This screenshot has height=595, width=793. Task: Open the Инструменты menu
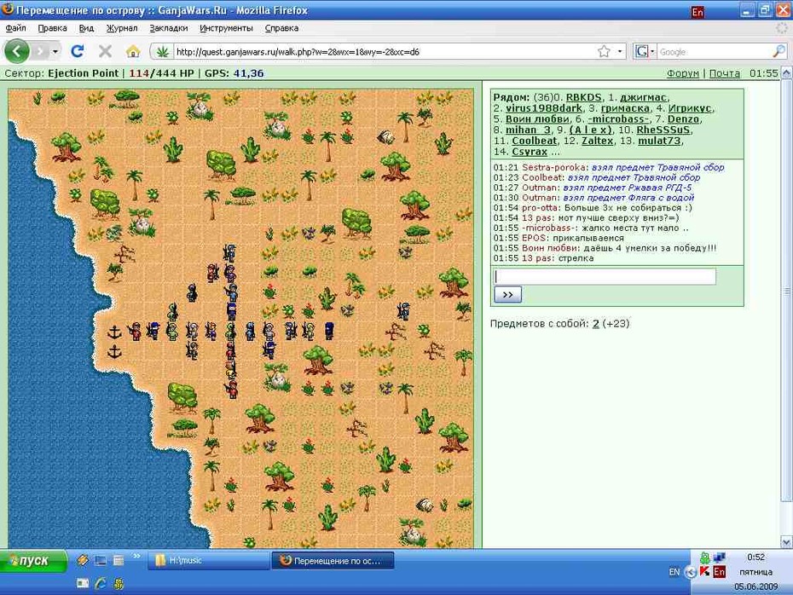tap(226, 28)
